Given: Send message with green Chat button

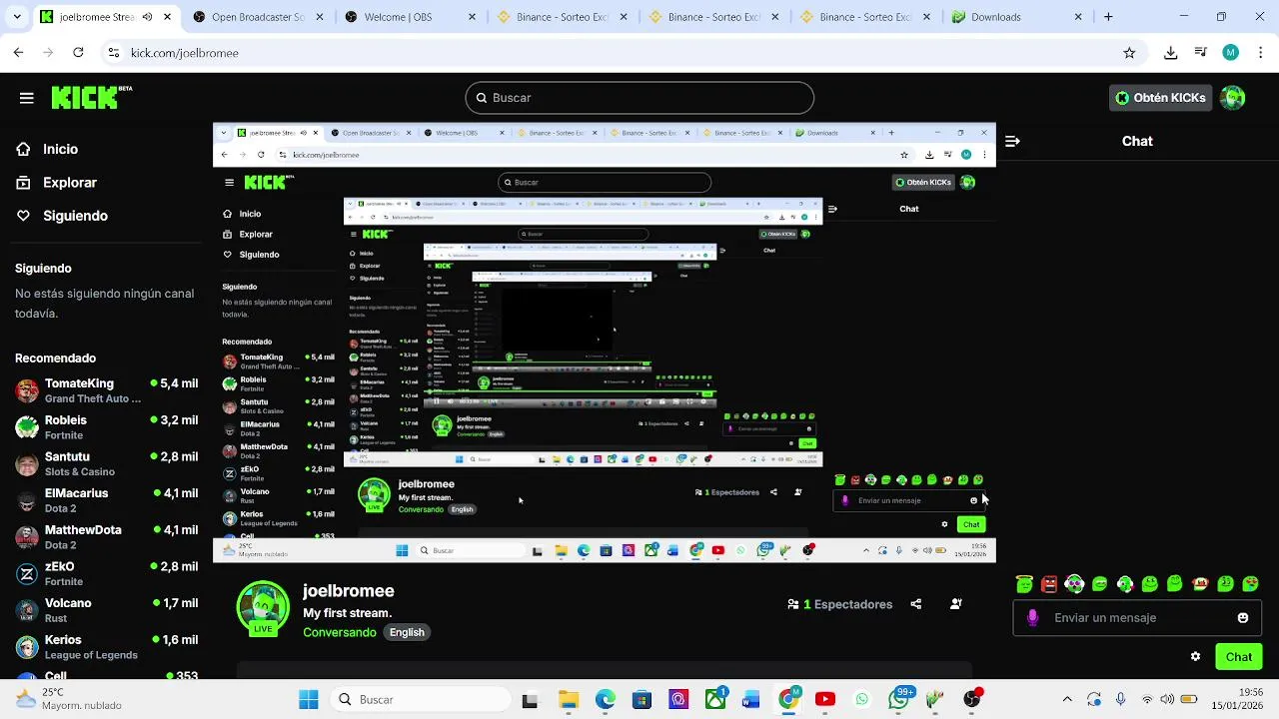Looking at the screenshot, I should [1239, 657].
